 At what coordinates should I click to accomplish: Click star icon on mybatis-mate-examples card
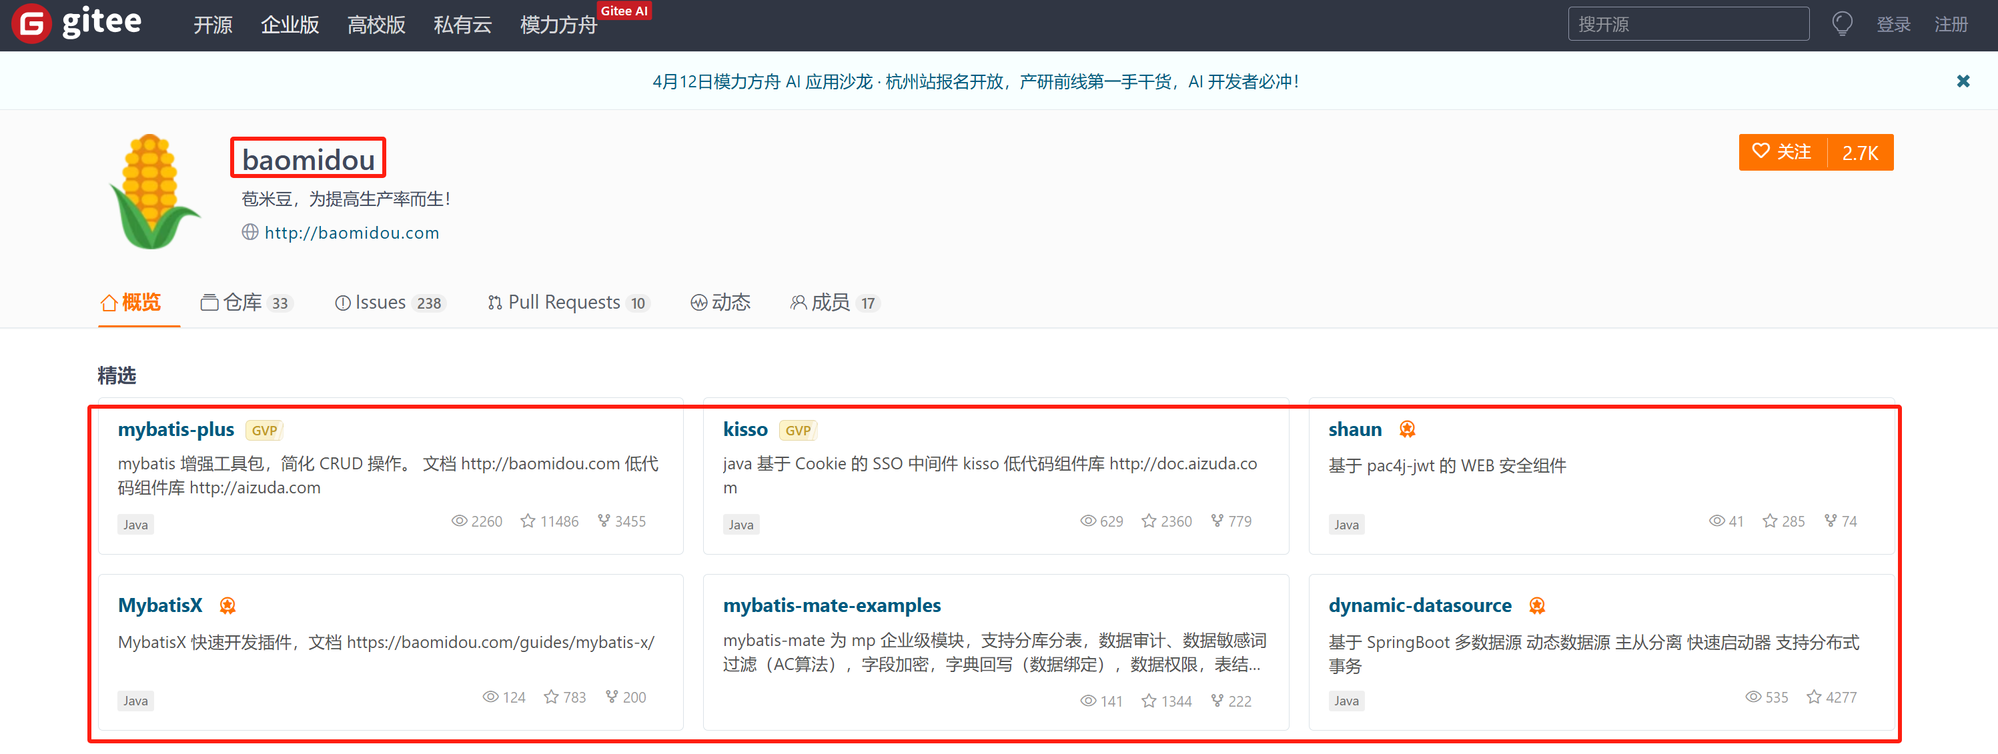[x=1149, y=701]
